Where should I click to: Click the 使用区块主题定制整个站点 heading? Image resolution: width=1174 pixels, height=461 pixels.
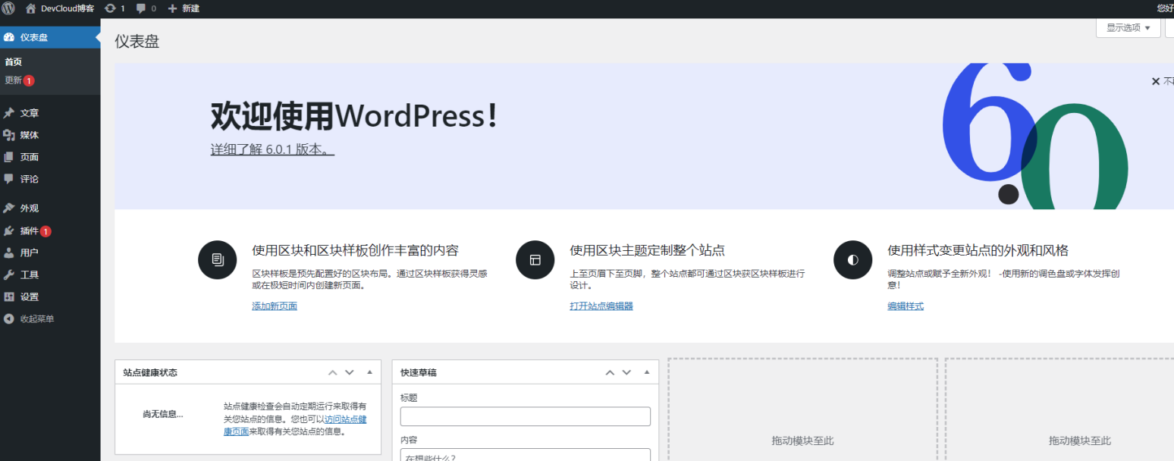648,250
